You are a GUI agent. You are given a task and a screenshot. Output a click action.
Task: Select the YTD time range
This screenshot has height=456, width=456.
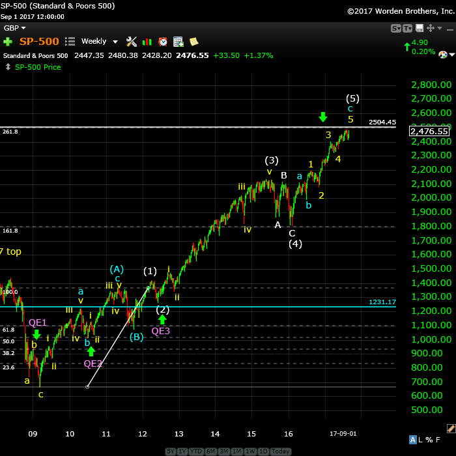[x=196, y=451]
